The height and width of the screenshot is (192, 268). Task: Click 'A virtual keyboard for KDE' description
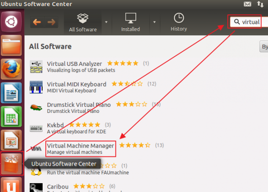[76, 132]
